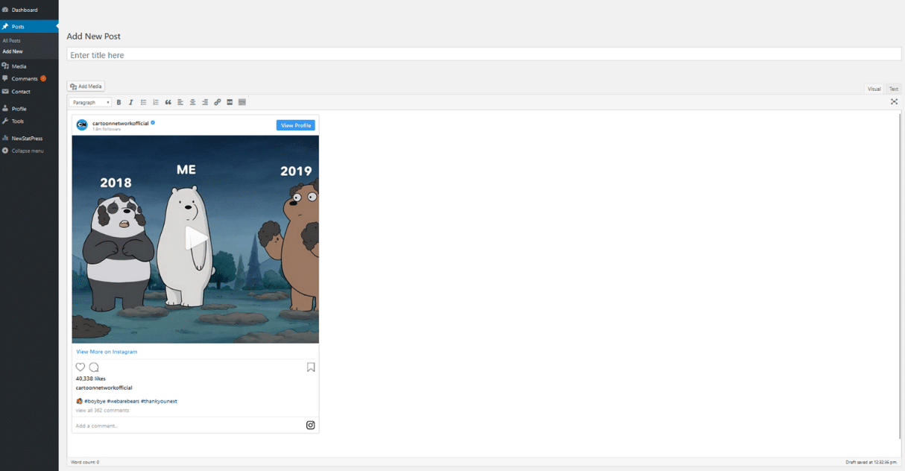Insert a bulleted list
Screen dimensions: 905x471
[143, 102]
